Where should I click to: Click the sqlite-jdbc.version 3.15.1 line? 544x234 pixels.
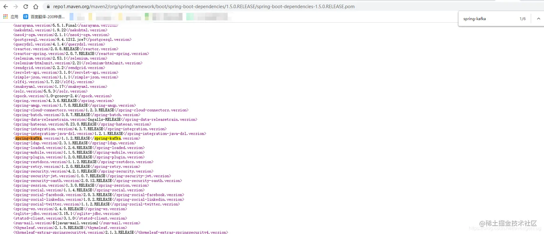(67, 213)
